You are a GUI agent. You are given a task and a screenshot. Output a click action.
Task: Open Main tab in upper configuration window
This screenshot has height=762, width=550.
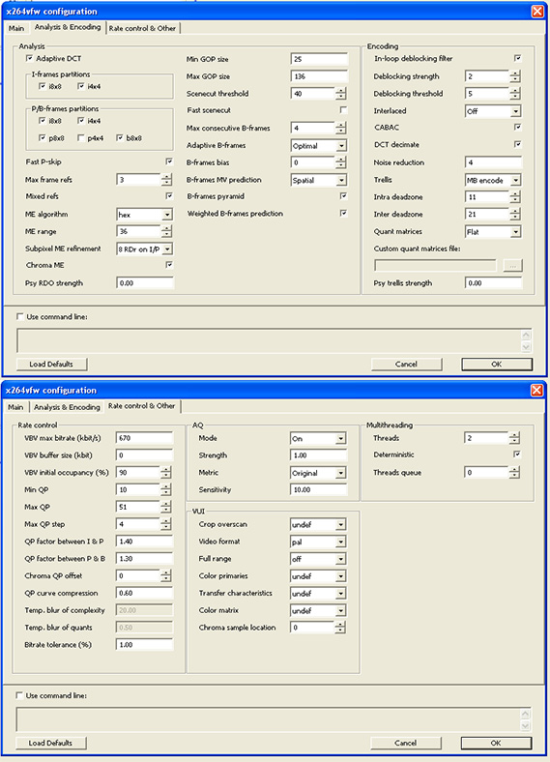pyautogui.click(x=16, y=28)
